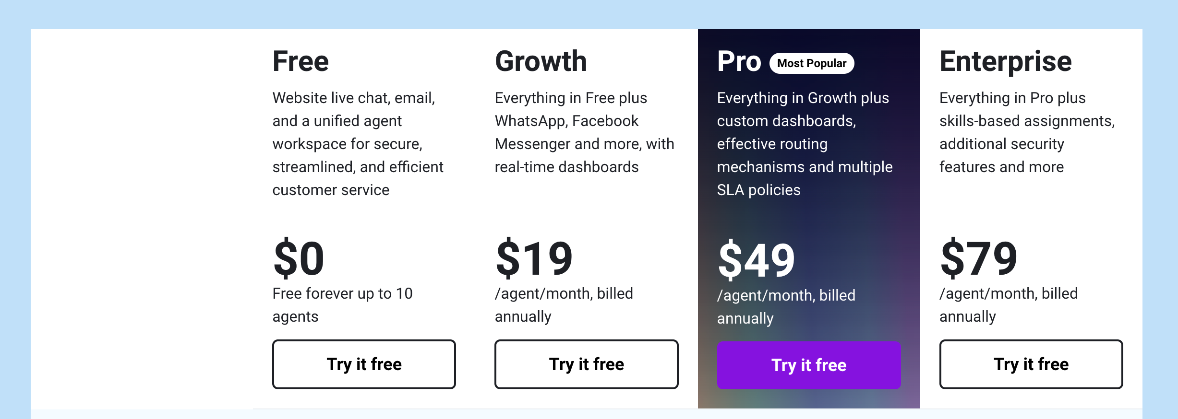Click billed annually note under $79

pyautogui.click(x=1008, y=305)
